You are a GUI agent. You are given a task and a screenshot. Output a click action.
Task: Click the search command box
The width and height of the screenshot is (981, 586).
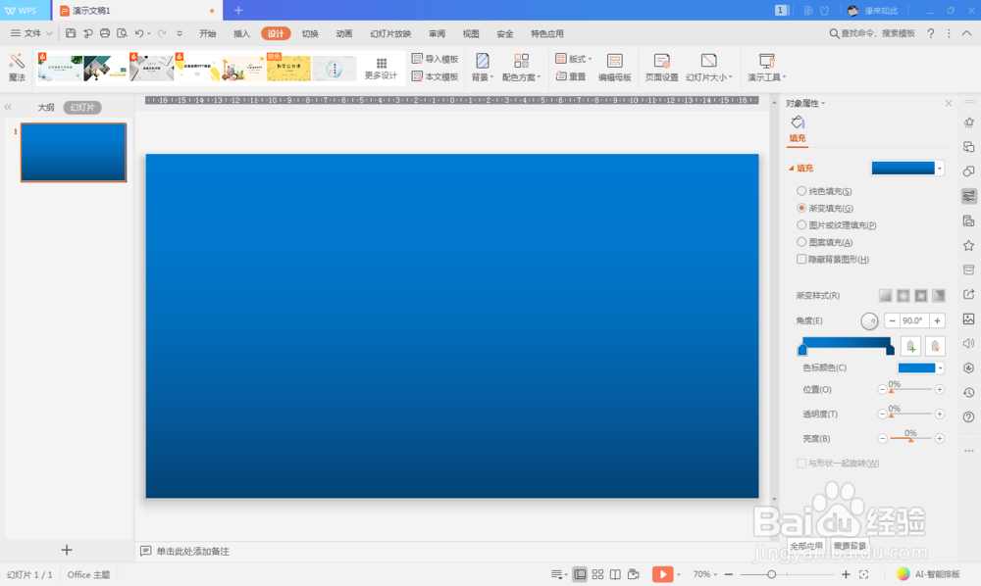click(x=872, y=33)
